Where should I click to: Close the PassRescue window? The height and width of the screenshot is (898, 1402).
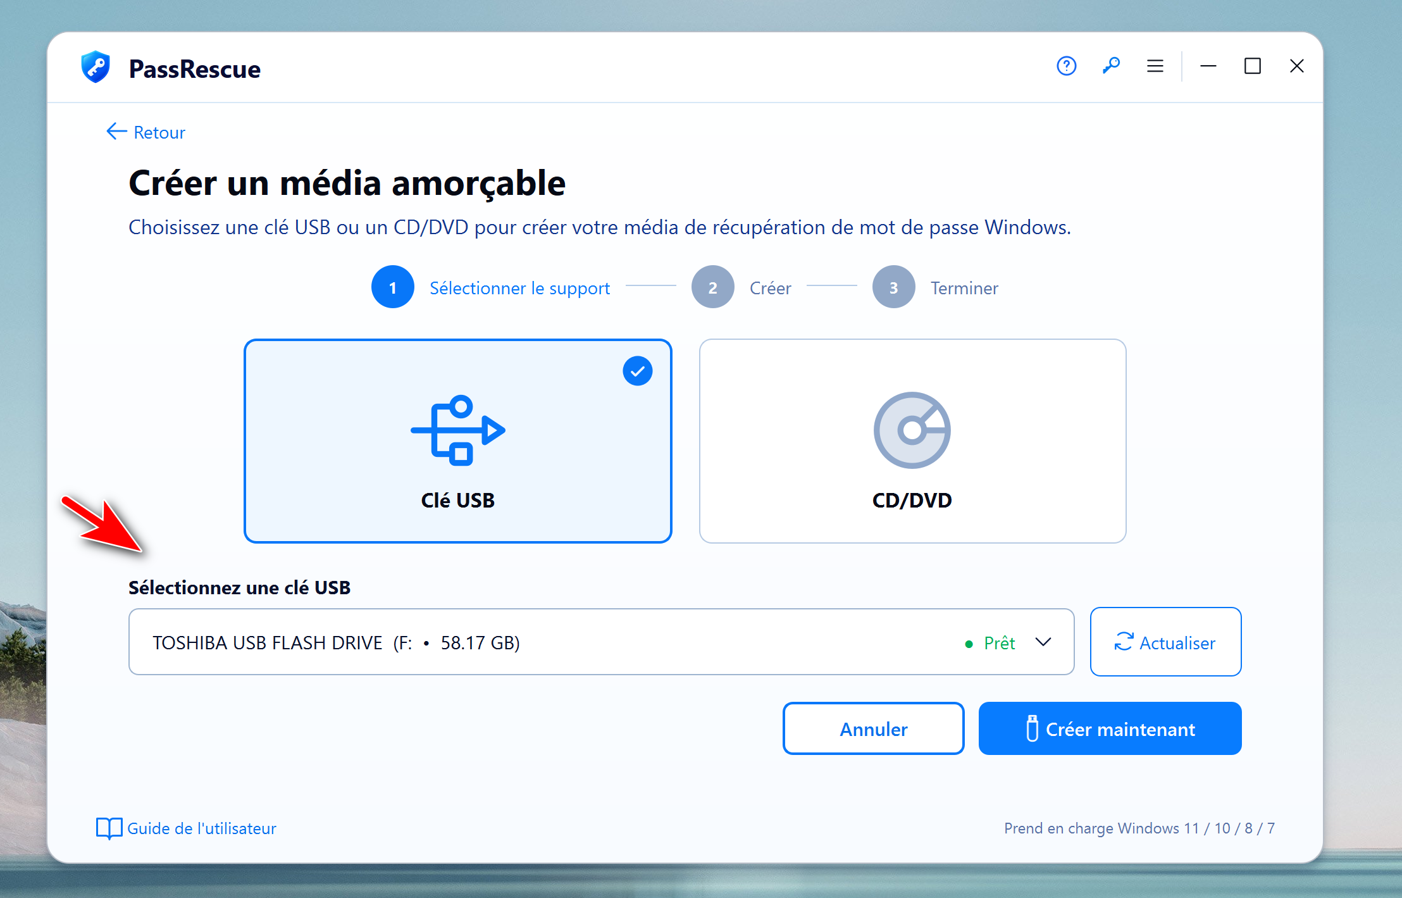tap(1297, 66)
